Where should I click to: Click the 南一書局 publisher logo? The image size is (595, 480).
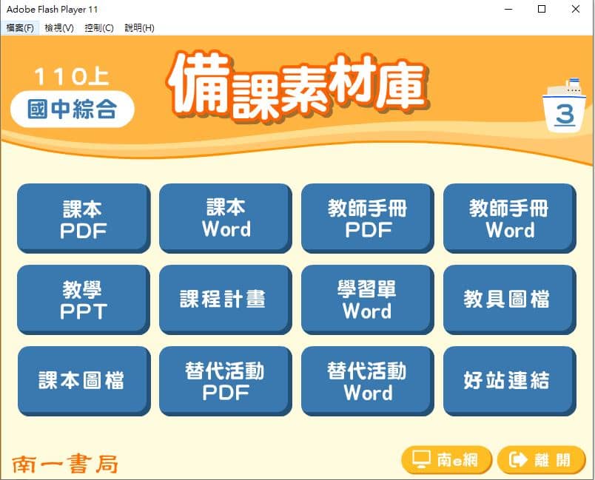point(65,464)
